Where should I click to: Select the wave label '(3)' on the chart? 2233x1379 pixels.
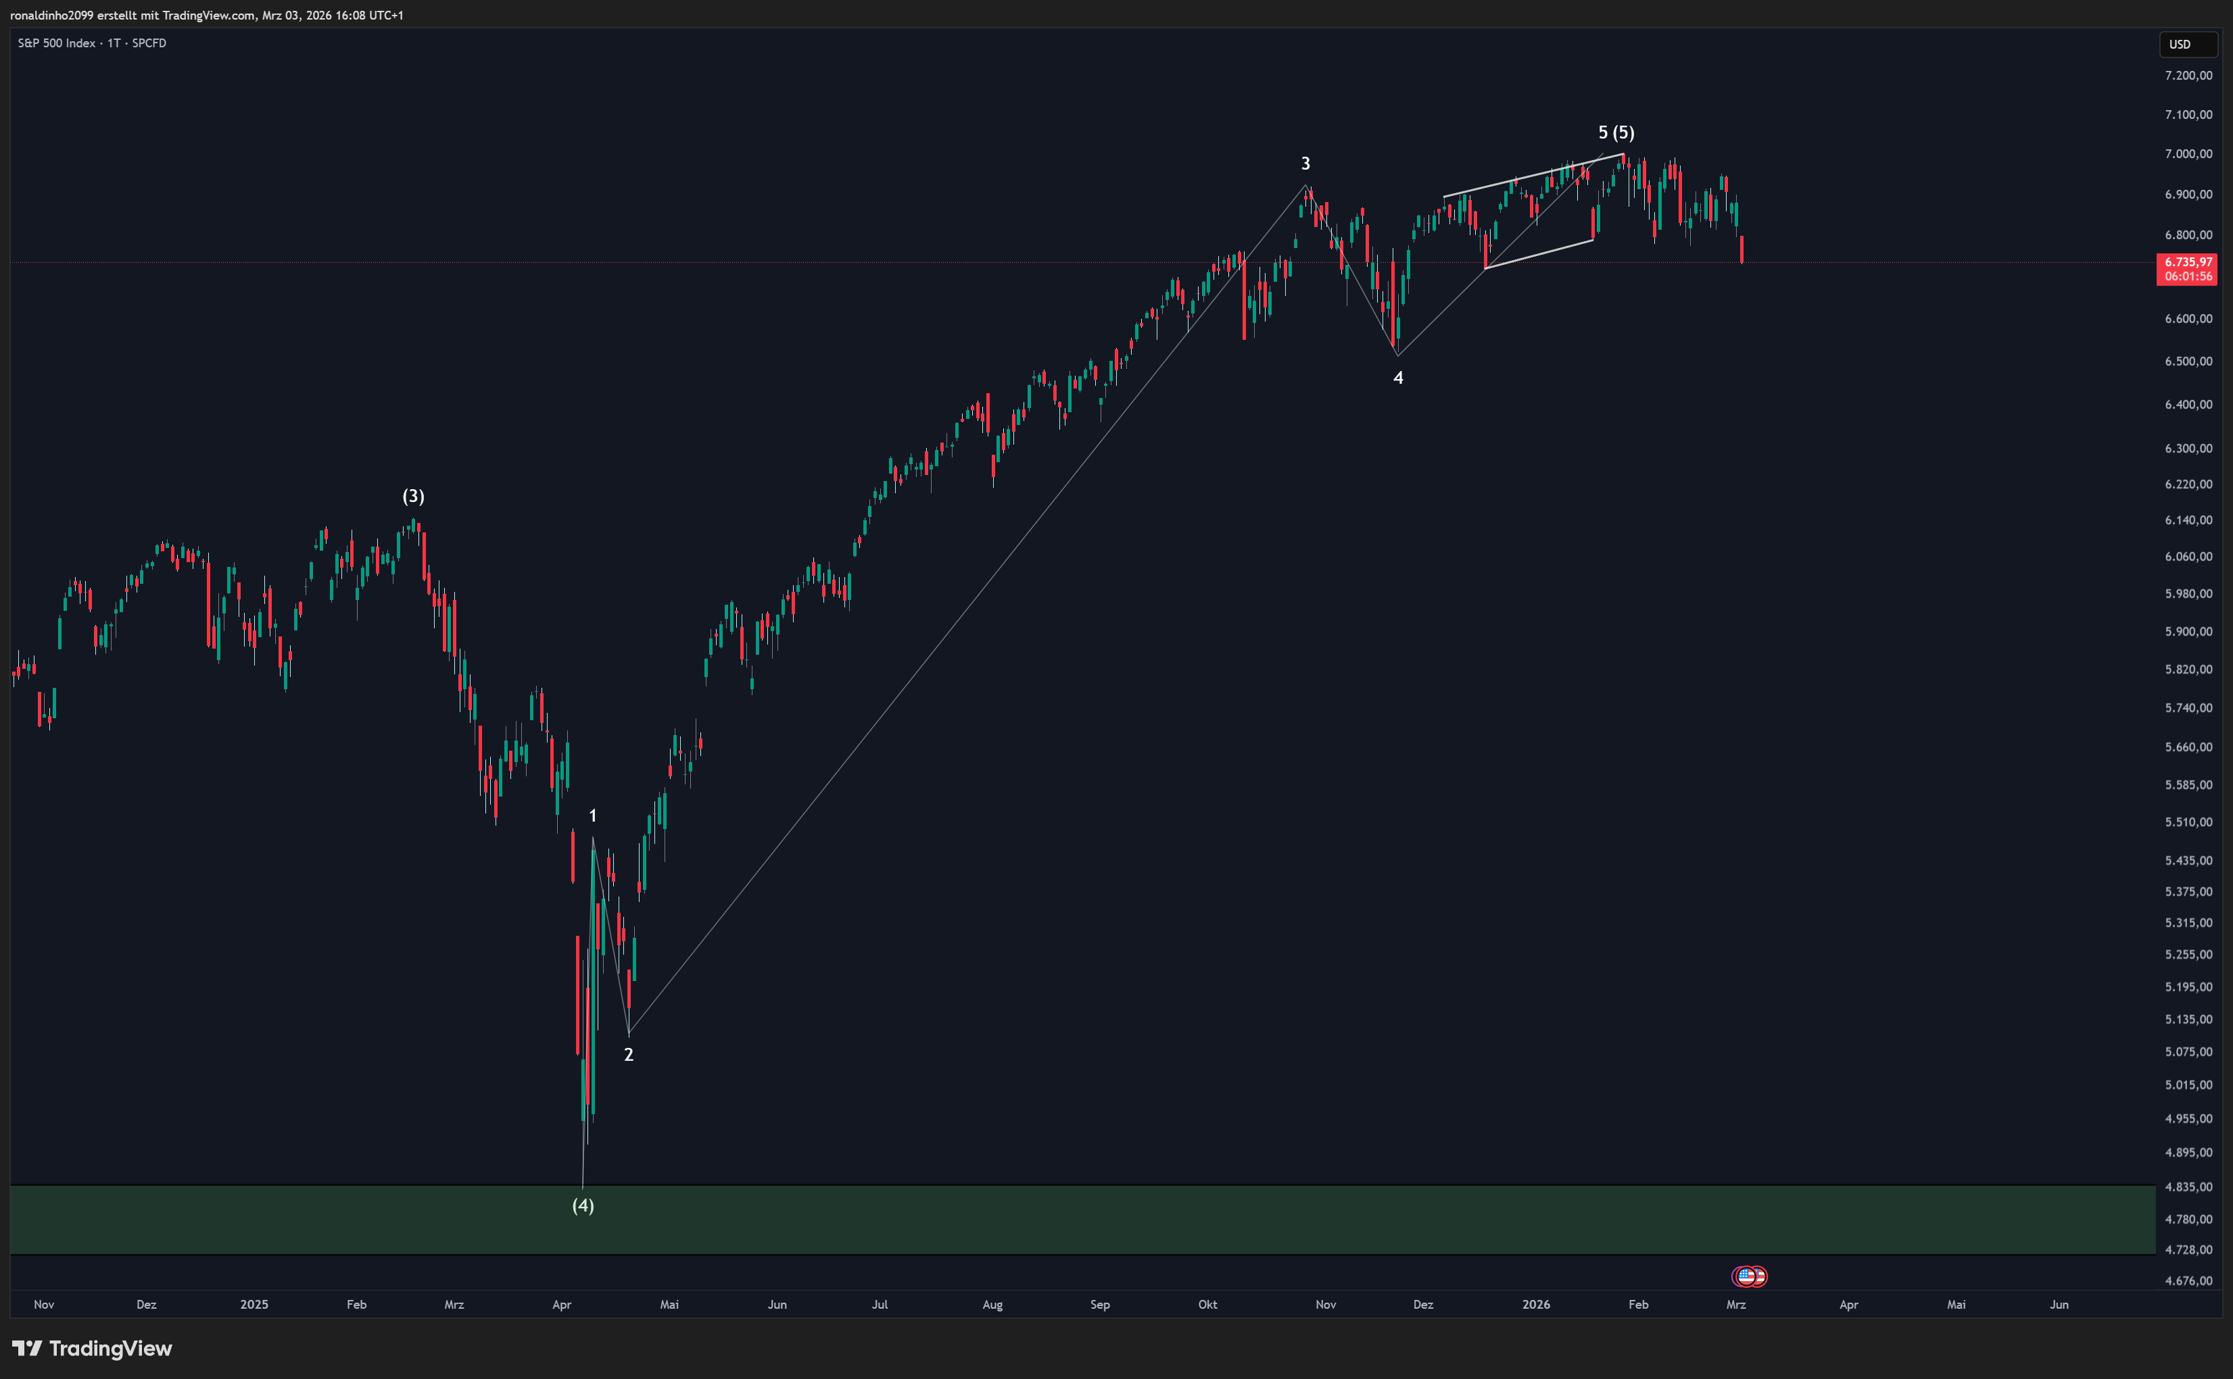pyautogui.click(x=413, y=496)
